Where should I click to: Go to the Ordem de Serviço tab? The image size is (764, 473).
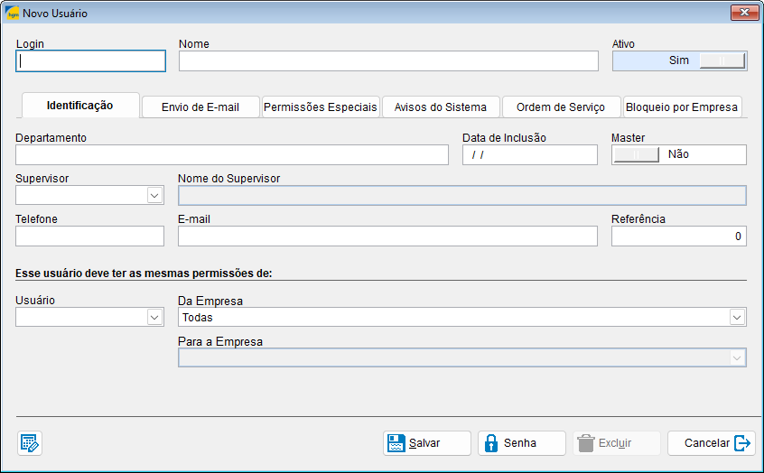[561, 107]
